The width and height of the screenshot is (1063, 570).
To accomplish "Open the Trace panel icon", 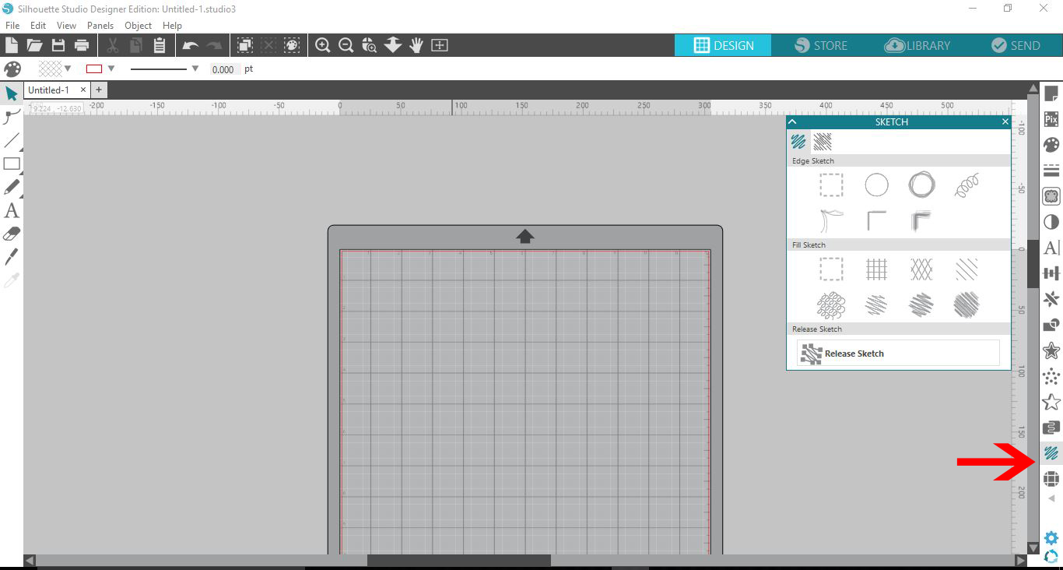I will [1051, 196].
